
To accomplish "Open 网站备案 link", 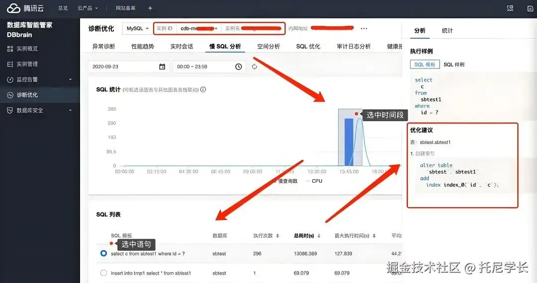I will [125, 8].
